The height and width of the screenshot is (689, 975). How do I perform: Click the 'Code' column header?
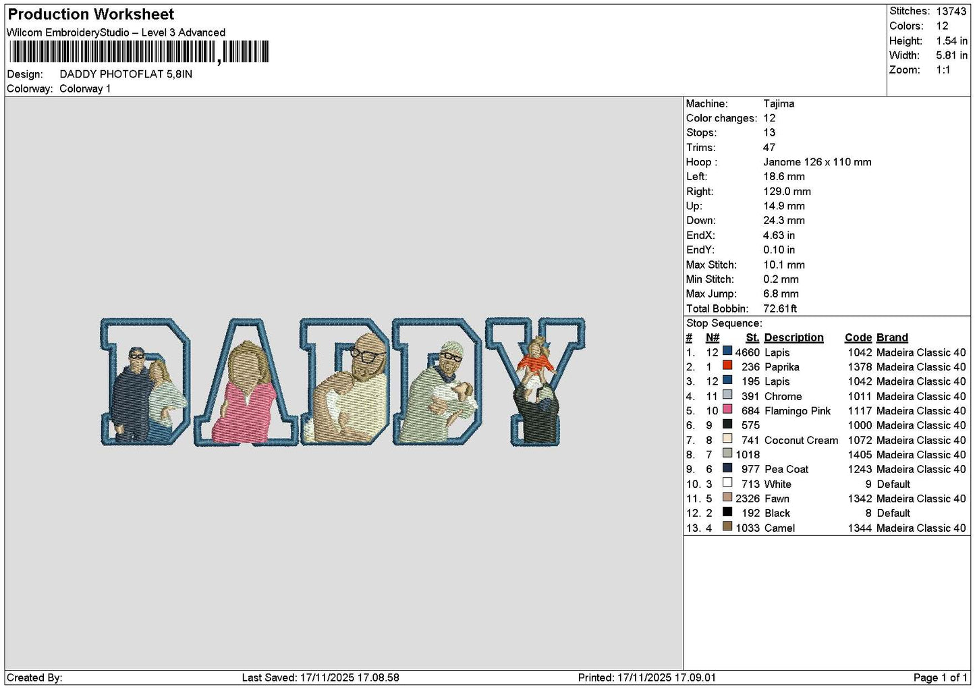pyautogui.click(x=858, y=337)
